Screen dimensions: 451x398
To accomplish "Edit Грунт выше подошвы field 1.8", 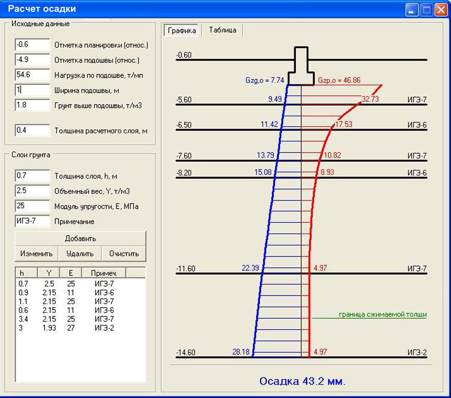I will (32, 105).
